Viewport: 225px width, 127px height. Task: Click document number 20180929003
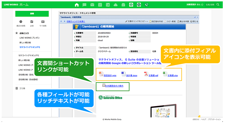point(104,33)
